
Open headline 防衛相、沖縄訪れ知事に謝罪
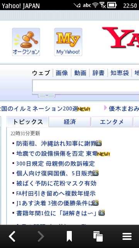click(56, 143)
